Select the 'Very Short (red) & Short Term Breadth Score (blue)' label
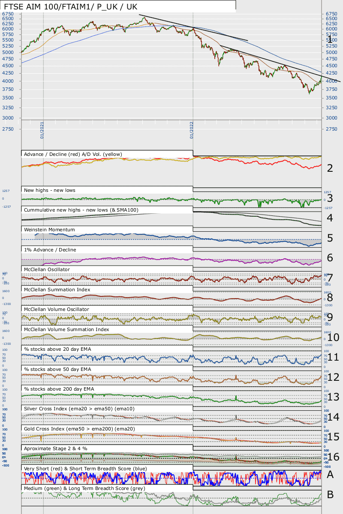The image size is (343, 514). tap(85, 469)
